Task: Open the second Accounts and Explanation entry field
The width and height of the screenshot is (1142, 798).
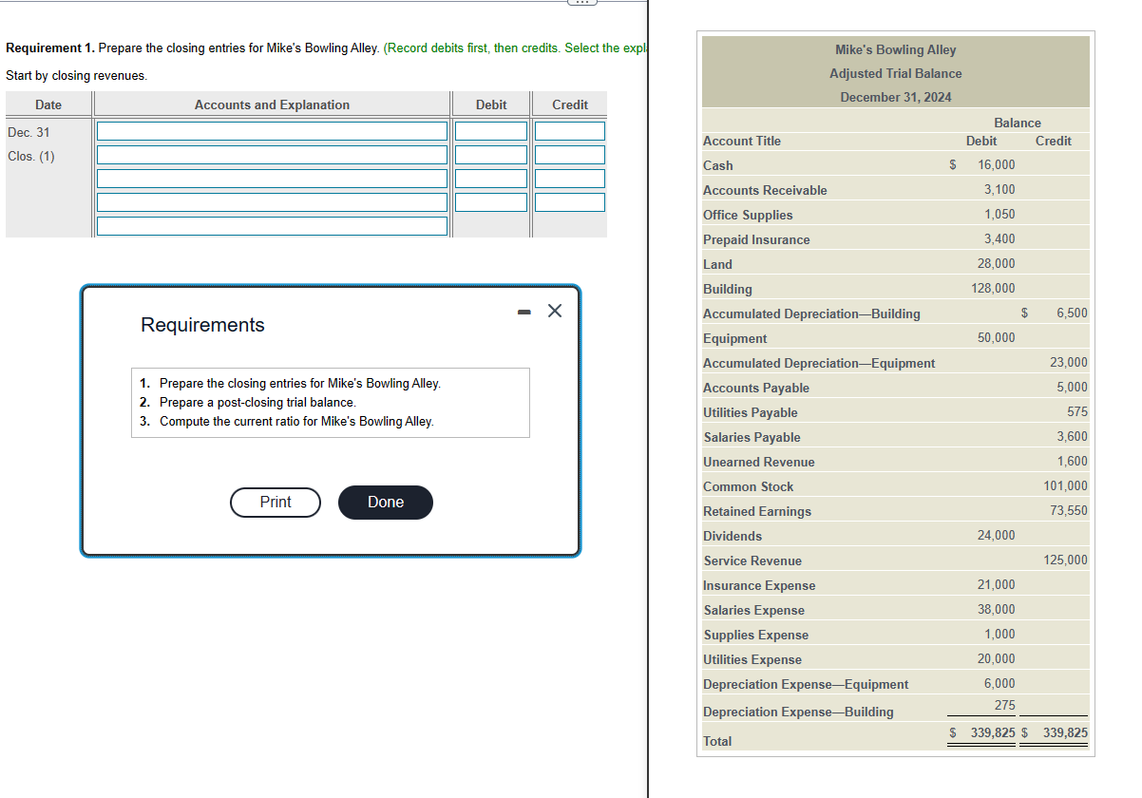Action: click(271, 154)
